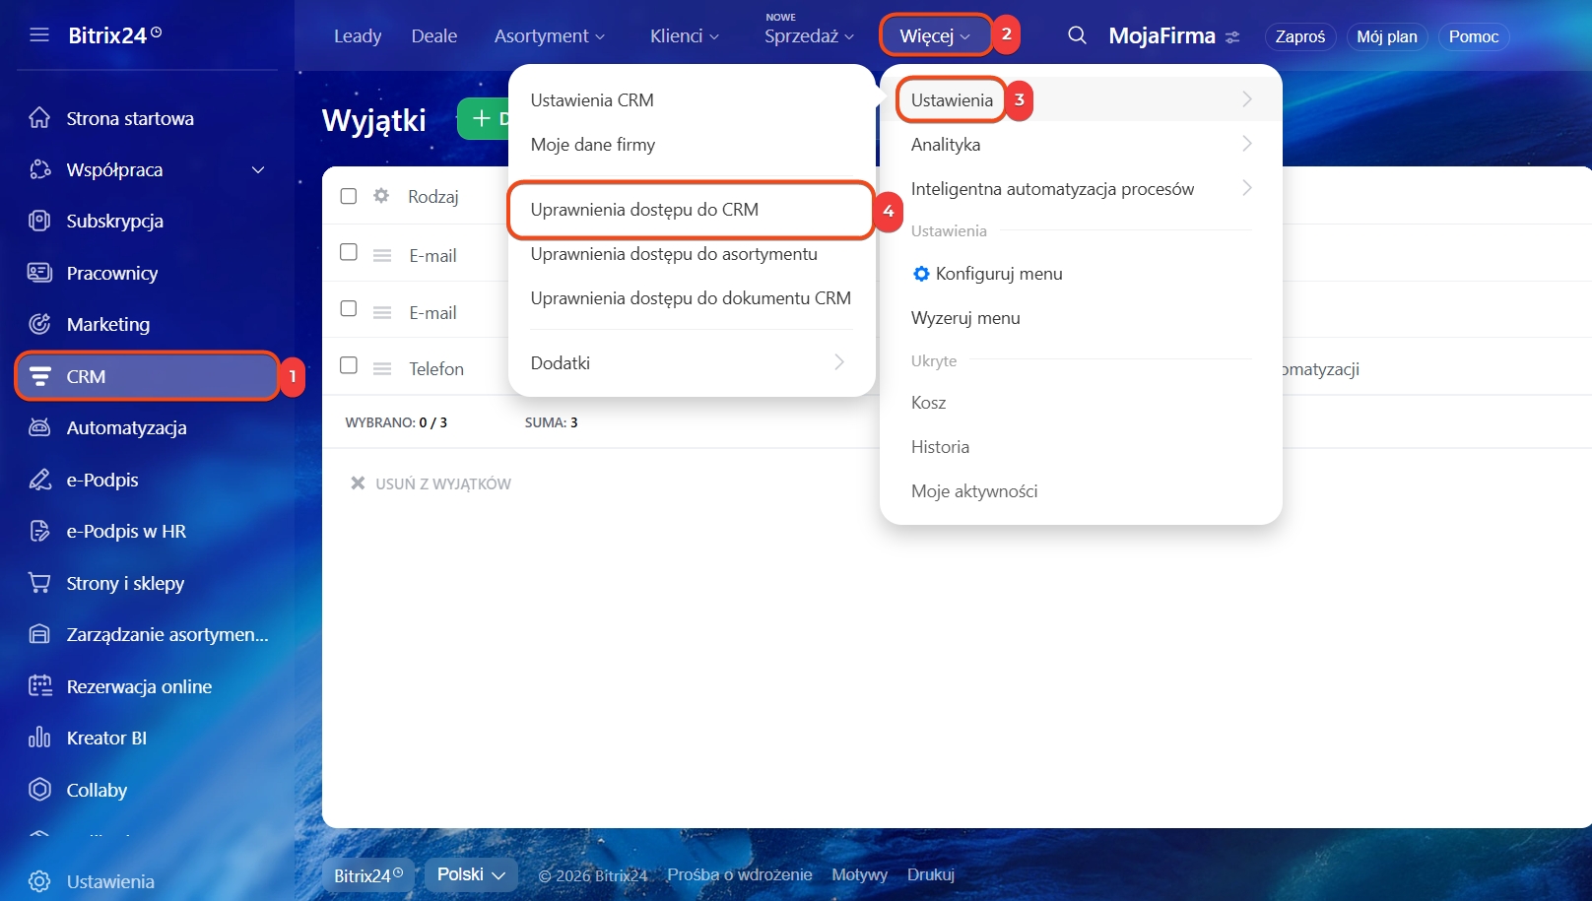Expand the Klienci dropdown menu
1592x901 pixels.
tap(685, 36)
